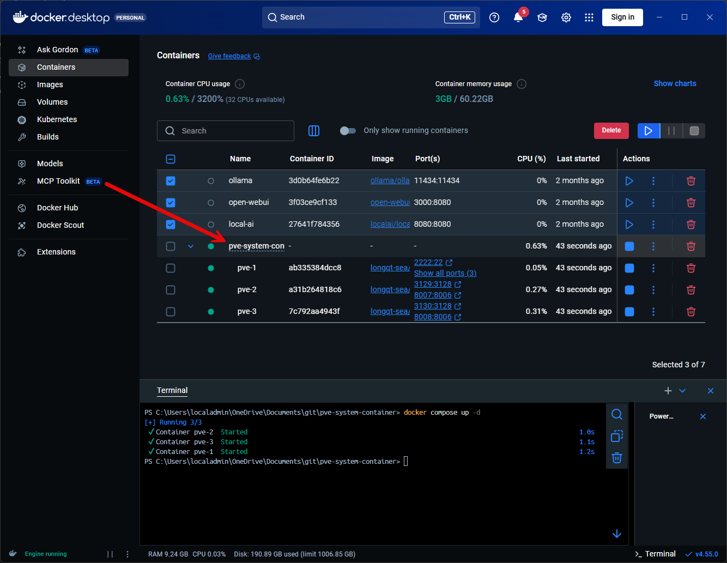Add a new terminal session with plus
Viewport: 727px width, 563px height.
click(668, 391)
